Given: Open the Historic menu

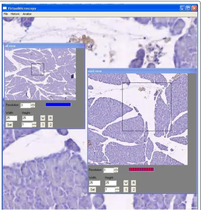Looking at the screenshot, I should [15, 14].
